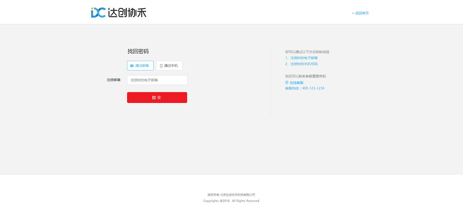463x218 pixels.
Task: Click the phone icon in 通过手机 tab
Action: tap(161, 66)
